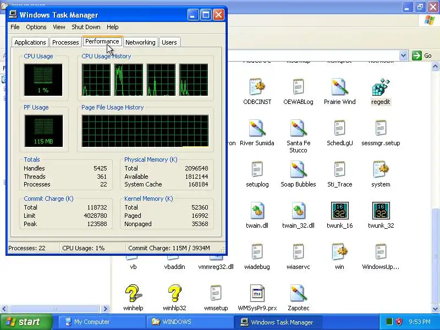Screen dimensions: 440x330
Task: Click the Go button in Explorer
Action: 422,56
